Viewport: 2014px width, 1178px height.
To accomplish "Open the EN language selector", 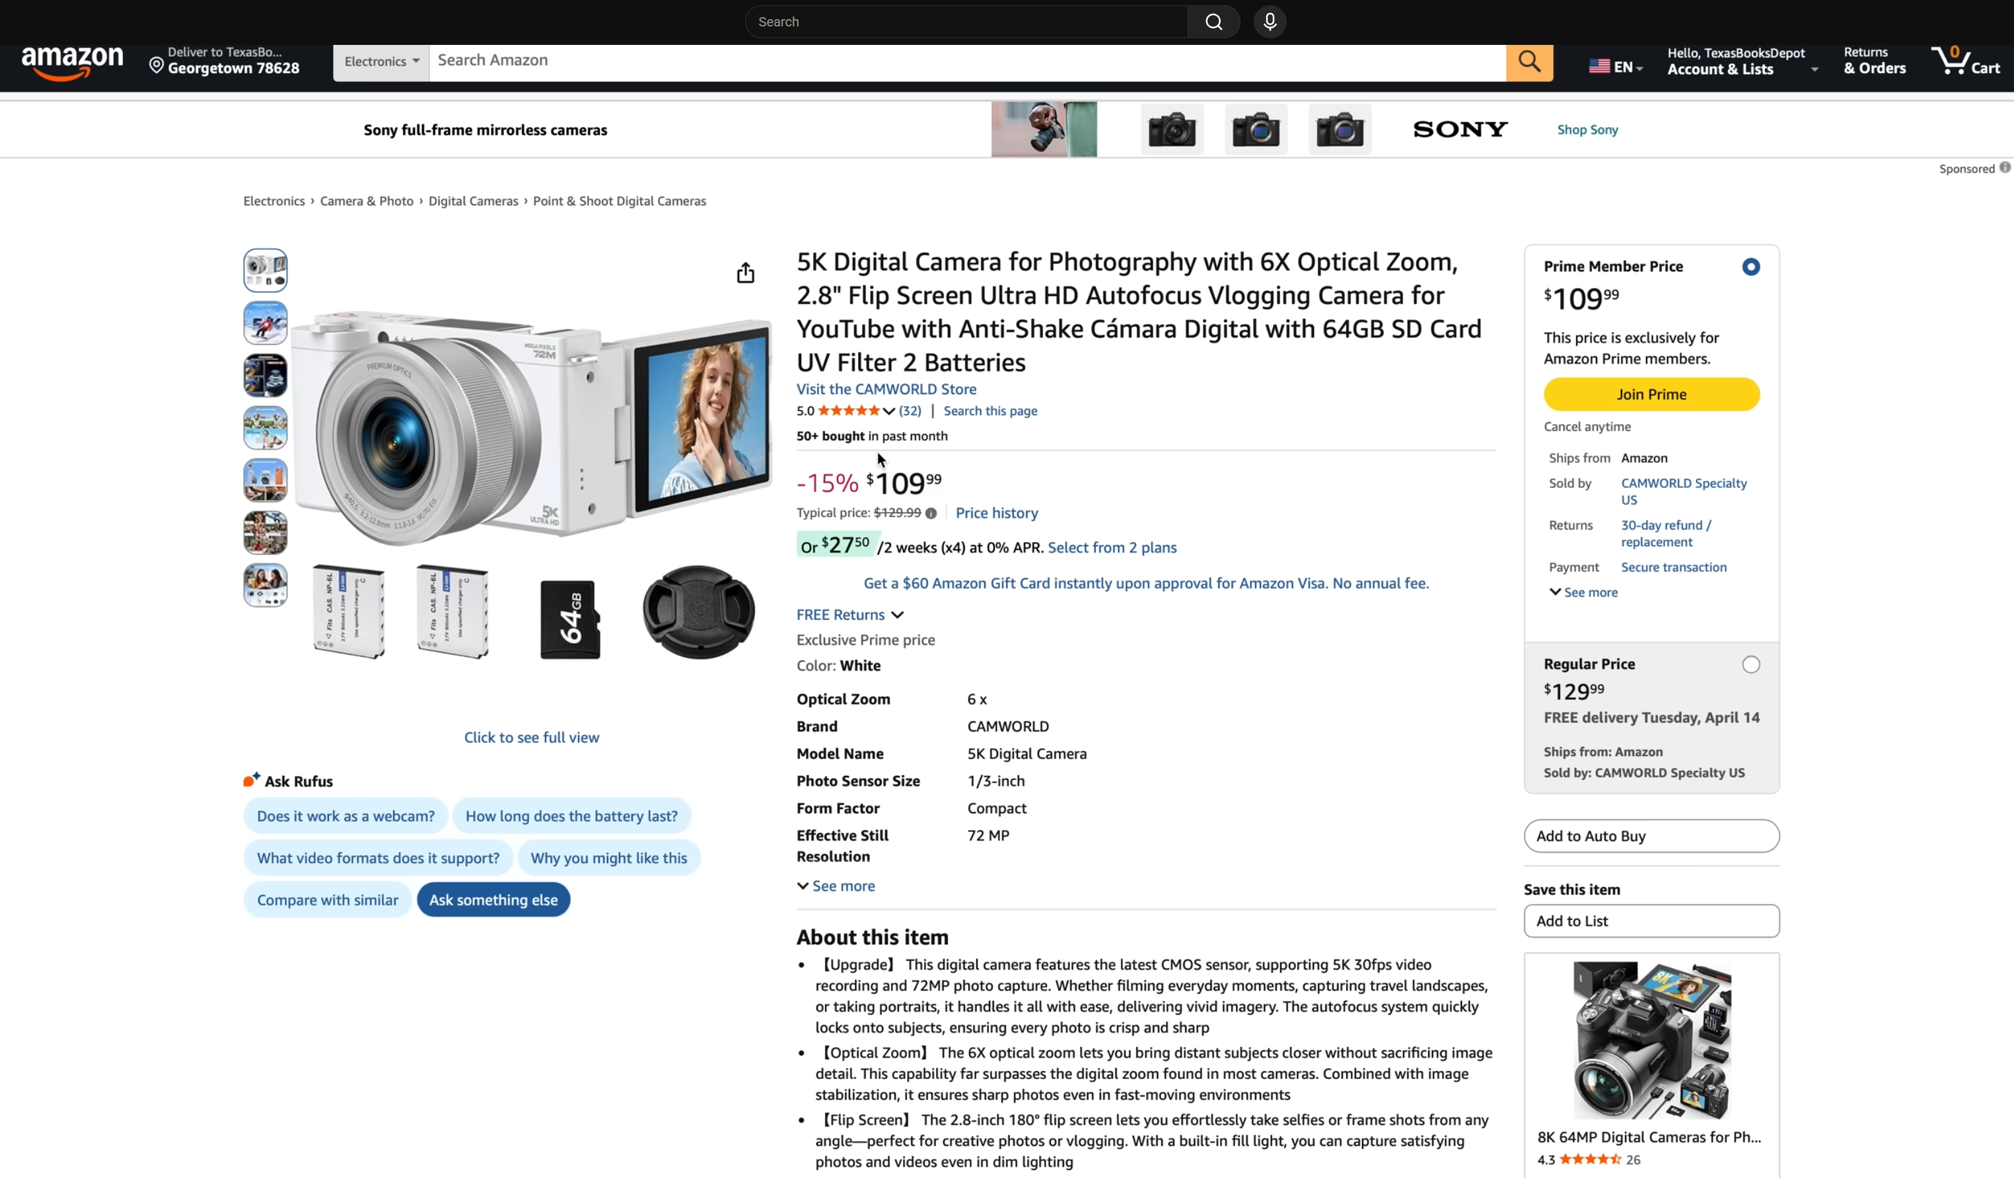I will 1615,66.
